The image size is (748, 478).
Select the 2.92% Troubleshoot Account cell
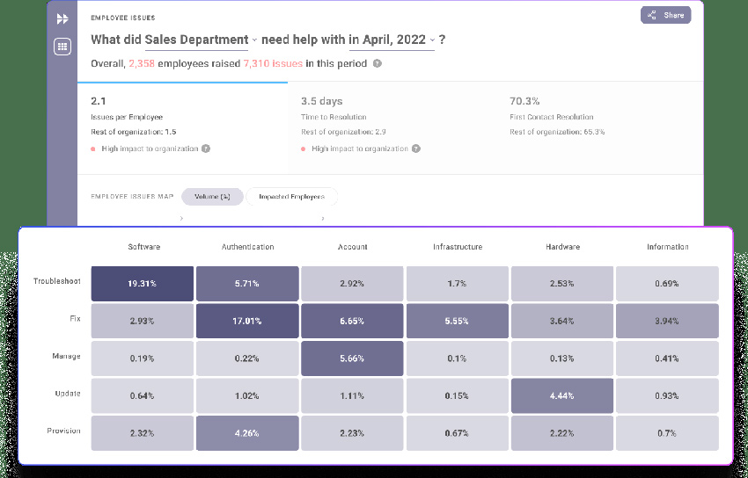click(352, 284)
